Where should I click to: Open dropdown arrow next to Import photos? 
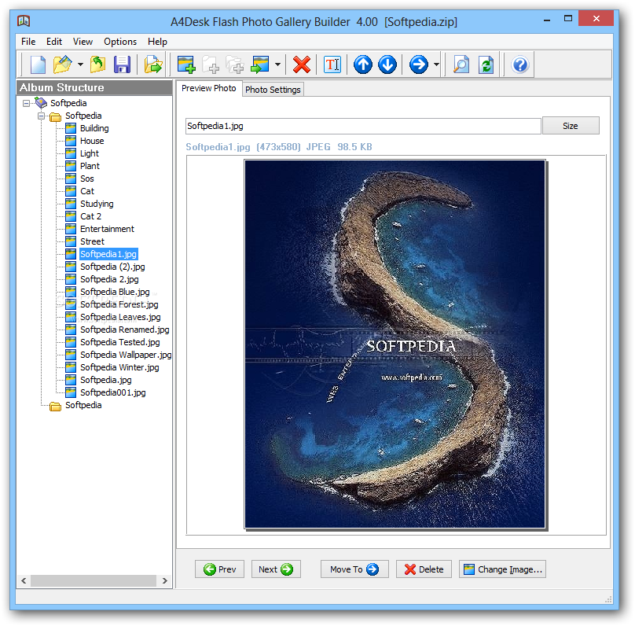coord(277,64)
